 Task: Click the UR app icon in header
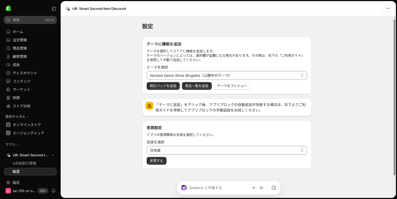(68, 9)
